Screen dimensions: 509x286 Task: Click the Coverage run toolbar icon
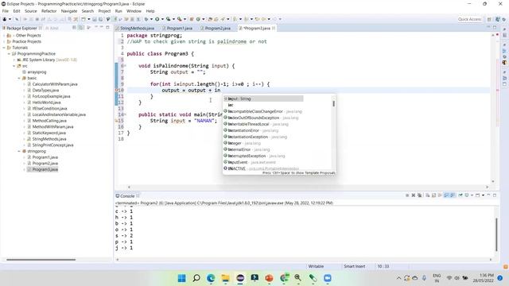click(168, 19)
